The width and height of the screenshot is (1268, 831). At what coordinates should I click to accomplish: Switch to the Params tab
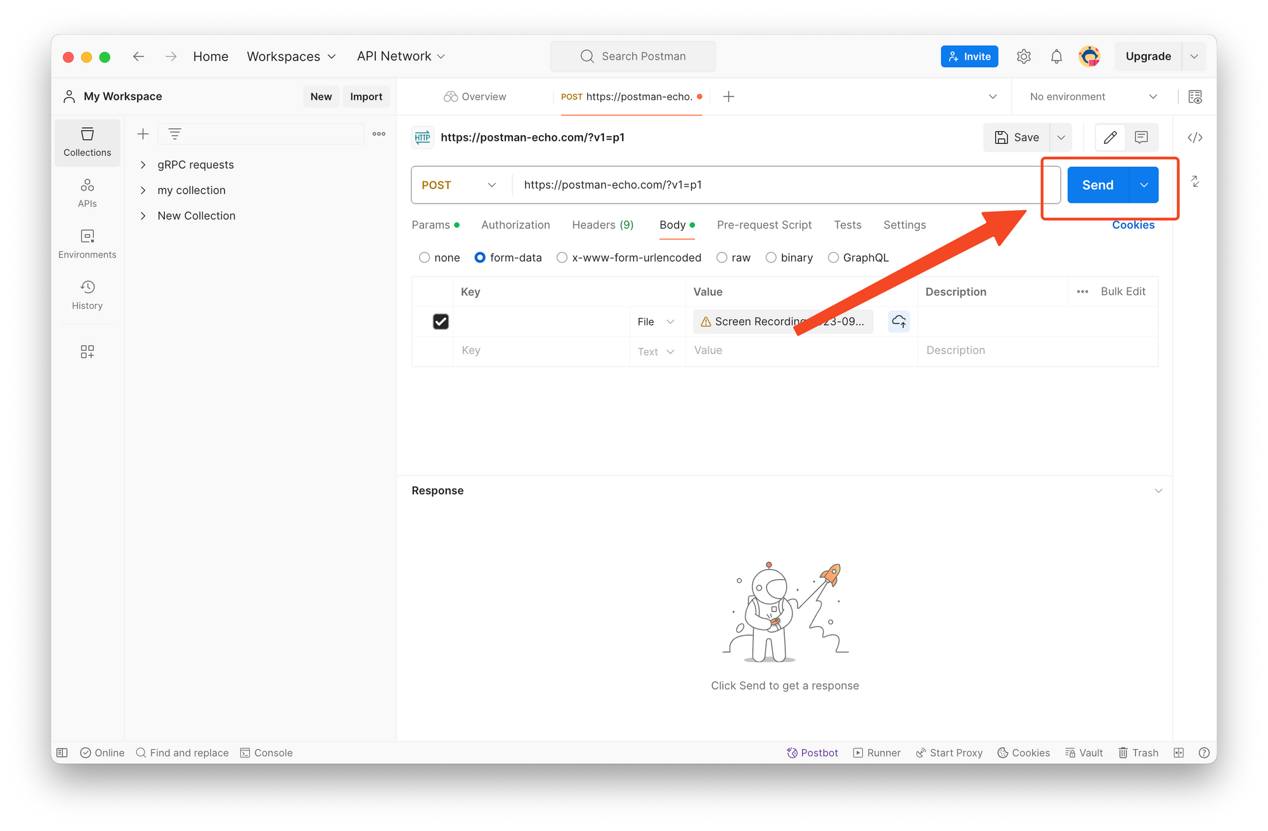436,225
